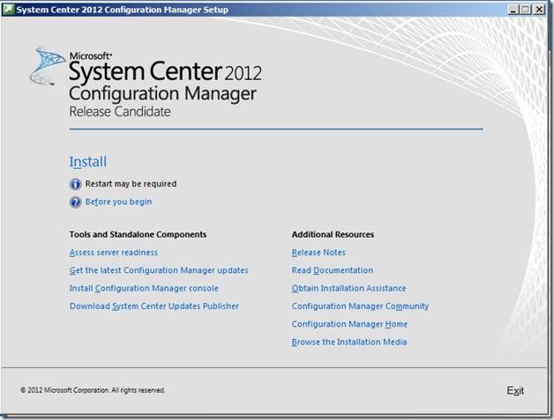Click the blue info icon beside restart notice
This screenshot has height=420, width=554.
(x=75, y=184)
